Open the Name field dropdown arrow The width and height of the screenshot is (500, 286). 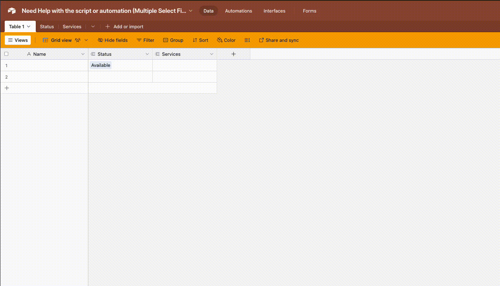(x=83, y=54)
